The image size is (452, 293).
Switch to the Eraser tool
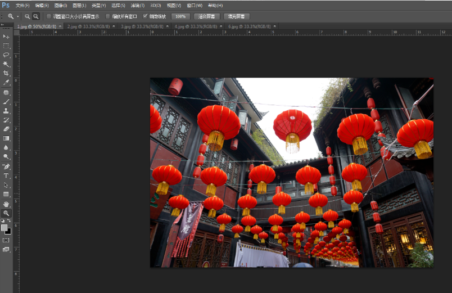6,129
